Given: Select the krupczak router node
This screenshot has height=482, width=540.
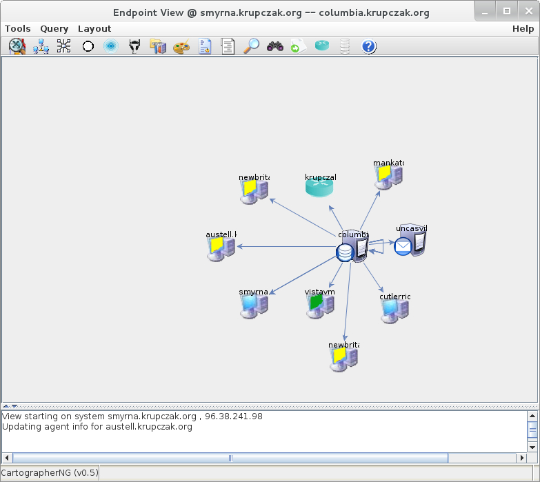Looking at the screenshot, I should tap(319, 188).
